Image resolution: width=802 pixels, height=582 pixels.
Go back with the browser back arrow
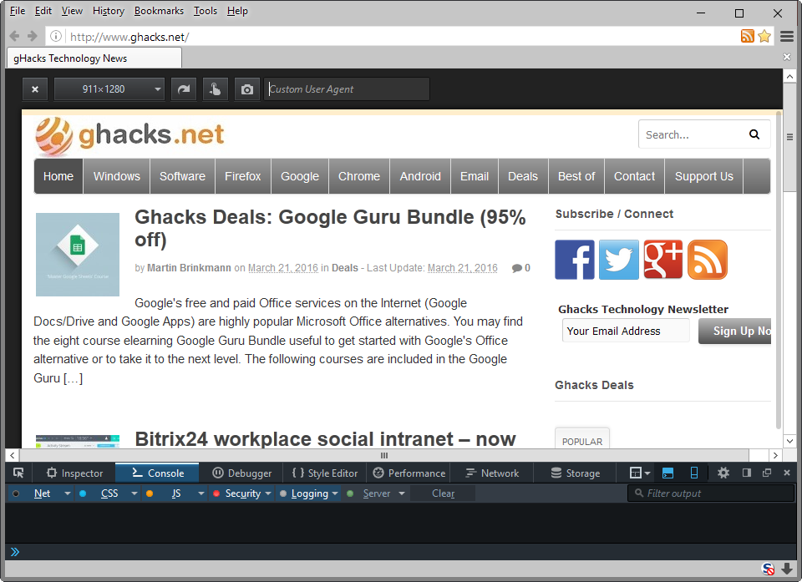coord(14,36)
